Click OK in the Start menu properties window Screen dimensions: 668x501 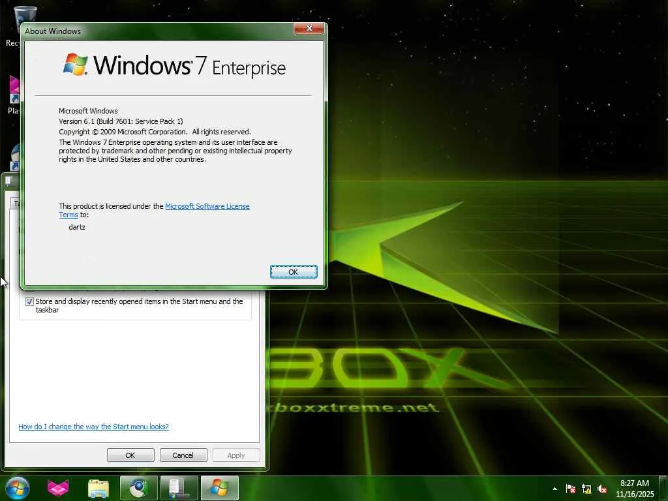click(x=130, y=455)
